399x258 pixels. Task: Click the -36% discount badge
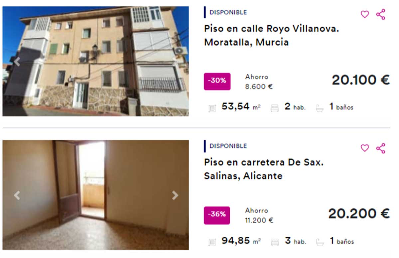pos(217,215)
